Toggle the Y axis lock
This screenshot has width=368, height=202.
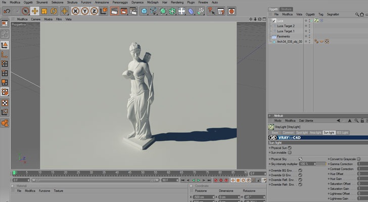85,11
